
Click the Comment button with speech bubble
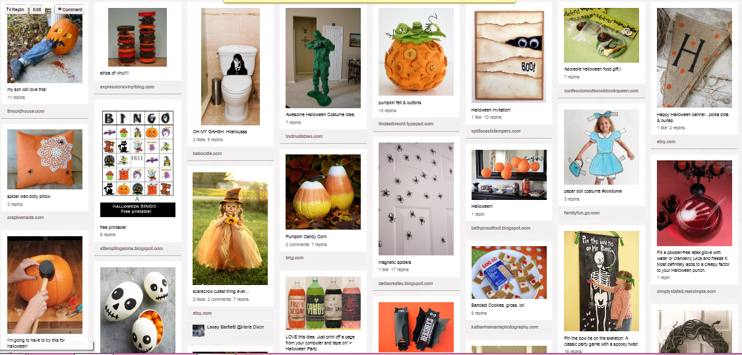coord(69,9)
